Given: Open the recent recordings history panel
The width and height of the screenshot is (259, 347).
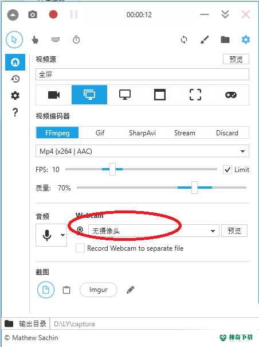Looking at the screenshot, I should pos(15,79).
